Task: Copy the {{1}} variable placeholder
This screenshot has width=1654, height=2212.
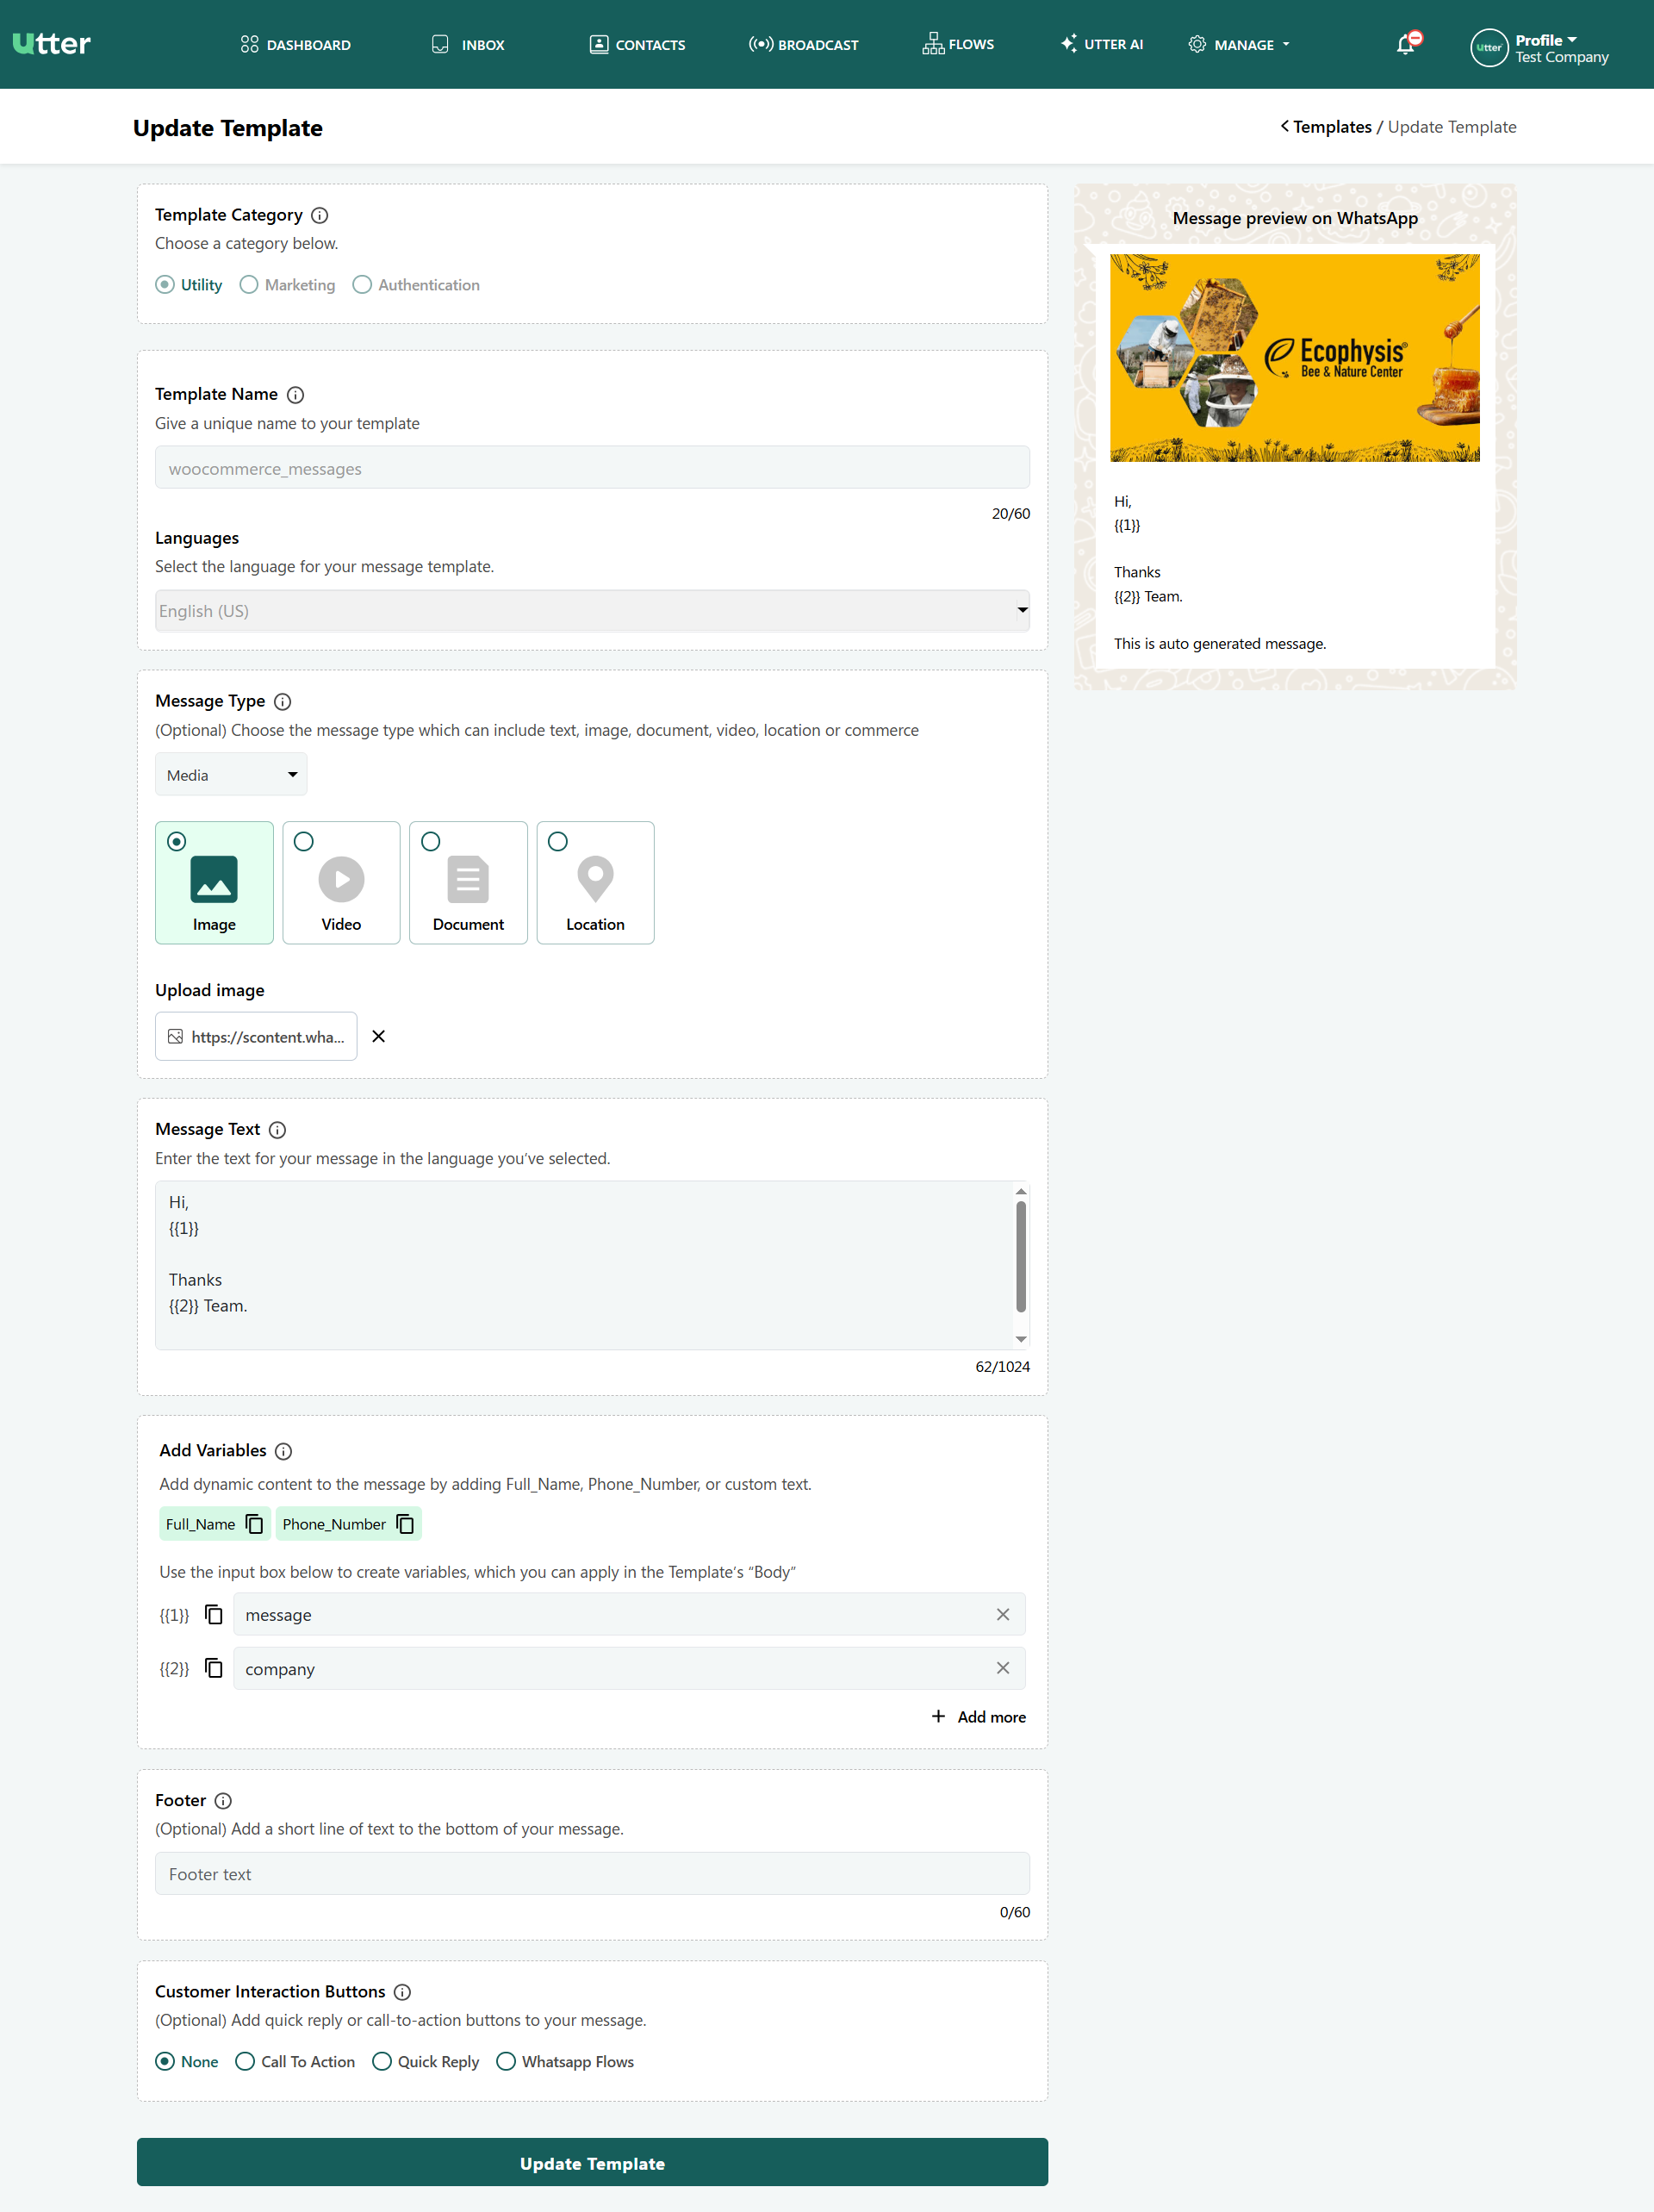Action: 214,1615
